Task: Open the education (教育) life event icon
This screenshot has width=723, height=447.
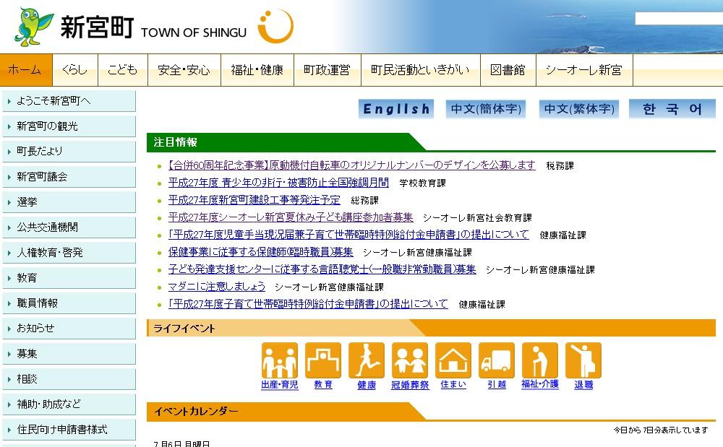Action: coord(323,360)
